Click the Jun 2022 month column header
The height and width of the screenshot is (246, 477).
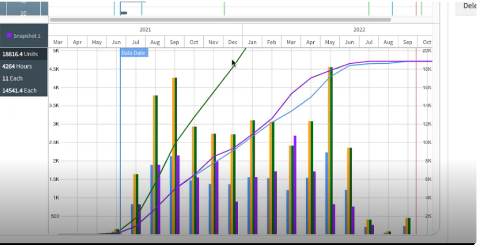(x=350, y=42)
